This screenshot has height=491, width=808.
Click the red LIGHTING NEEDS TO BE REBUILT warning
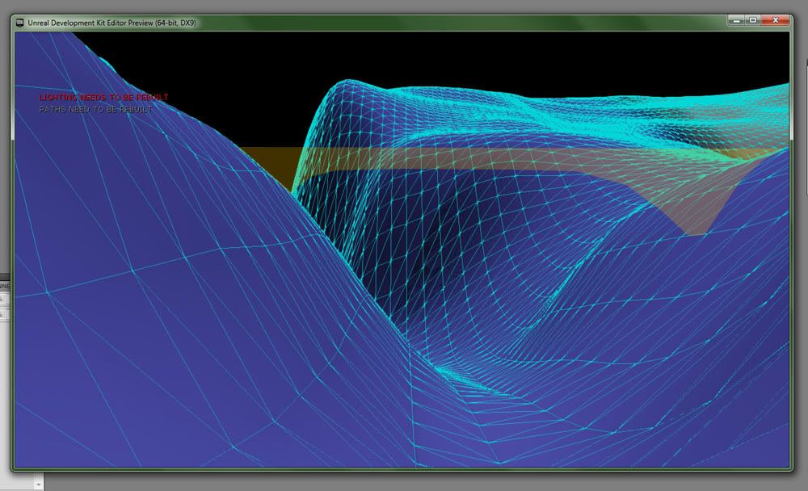103,98
